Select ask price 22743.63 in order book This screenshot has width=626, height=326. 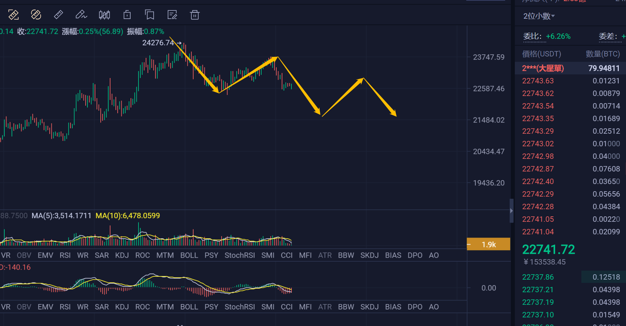click(538, 81)
